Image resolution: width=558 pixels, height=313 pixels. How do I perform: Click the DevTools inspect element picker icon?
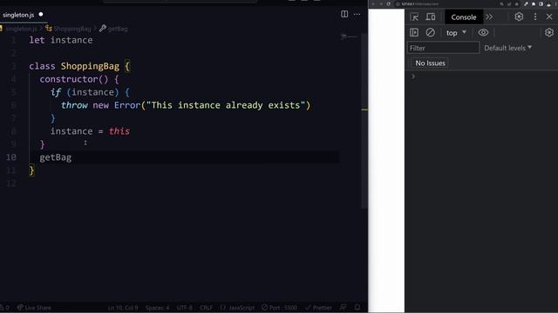pyautogui.click(x=414, y=17)
